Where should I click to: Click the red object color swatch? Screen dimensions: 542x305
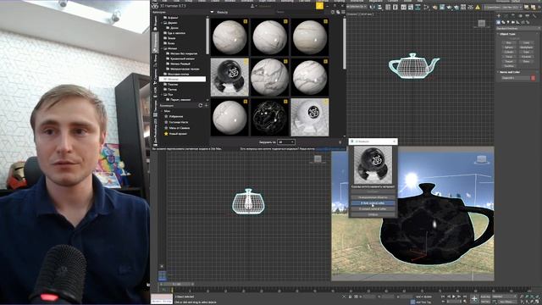pos(533,78)
